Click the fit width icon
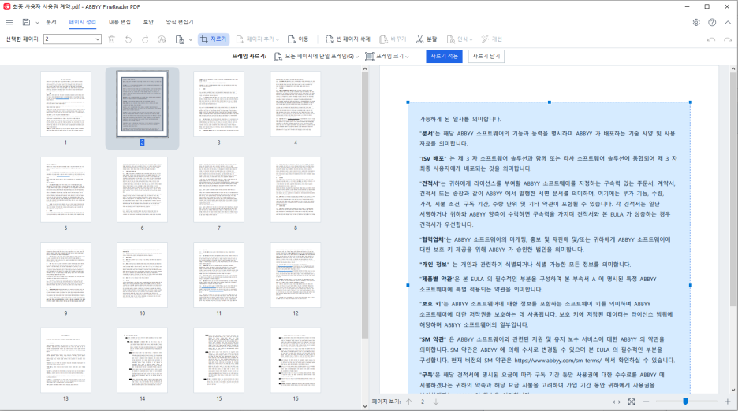 [x=617, y=402]
